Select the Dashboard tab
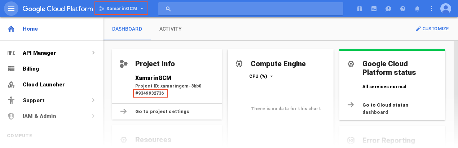Image resolution: width=458 pixels, height=148 pixels. [x=127, y=29]
